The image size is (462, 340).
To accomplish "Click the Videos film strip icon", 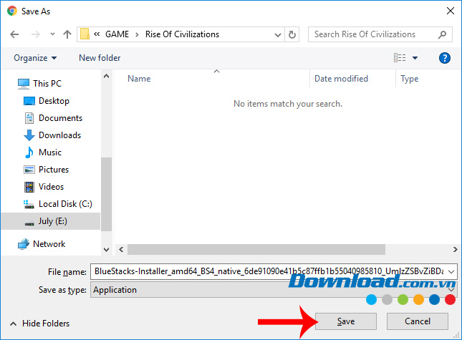I will pyautogui.click(x=29, y=187).
